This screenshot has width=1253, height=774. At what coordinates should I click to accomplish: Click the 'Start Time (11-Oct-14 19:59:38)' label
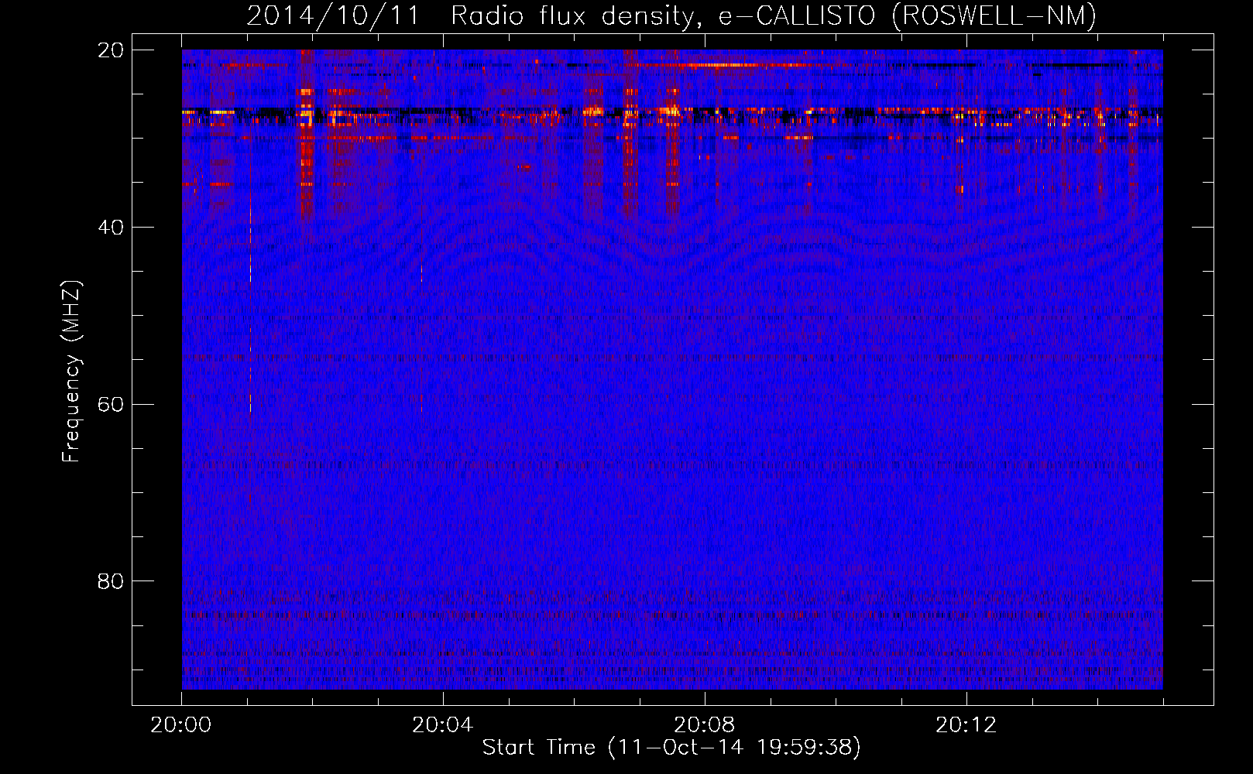tap(671, 748)
